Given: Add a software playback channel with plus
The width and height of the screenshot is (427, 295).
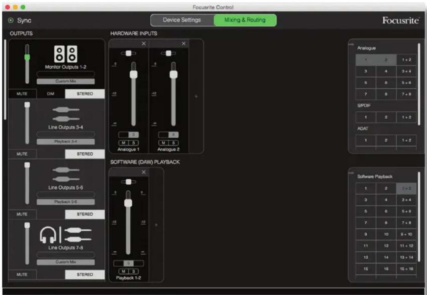Looking at the screenshot, I should (156, 225).
